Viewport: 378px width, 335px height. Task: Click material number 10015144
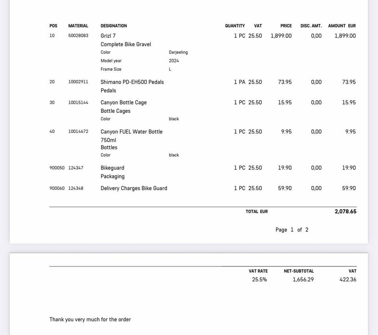[78, 103]
